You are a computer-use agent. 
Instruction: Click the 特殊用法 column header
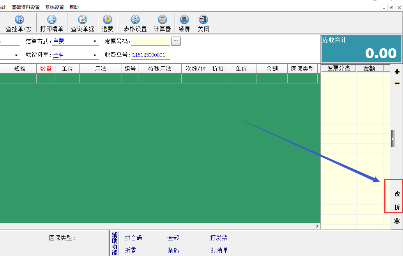pos(160,69)
